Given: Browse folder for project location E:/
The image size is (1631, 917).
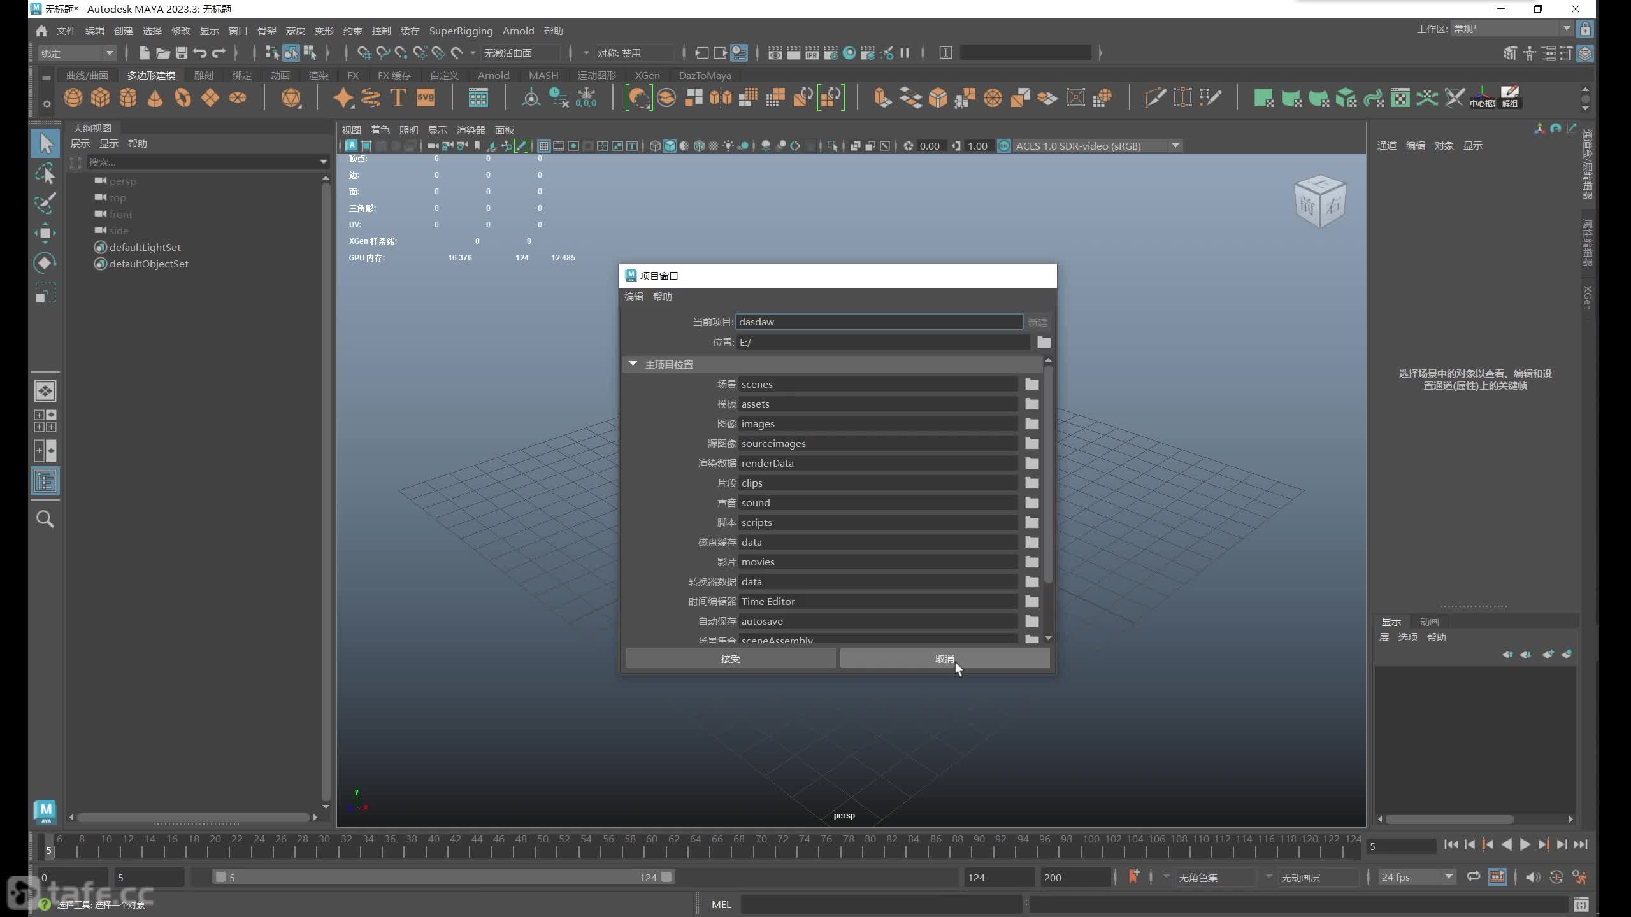Looking at the screenshot, I should (1044, 343).
